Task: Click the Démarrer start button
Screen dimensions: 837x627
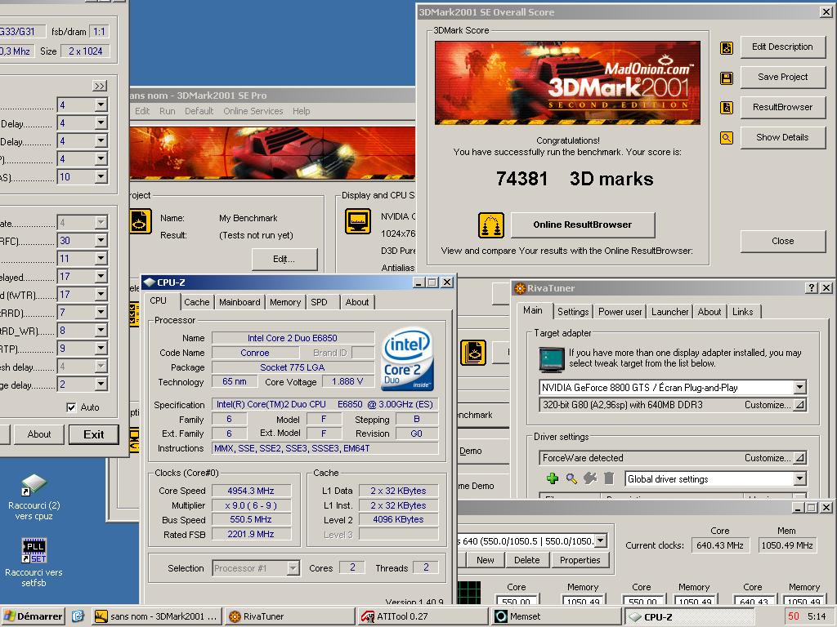Action: pyautogui.click(x=34, y=616)
